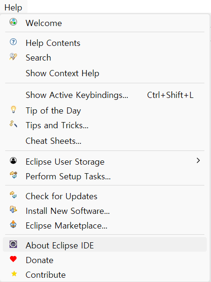
Task: Click the Install New Software icon
Action: [x=13, y=210]
